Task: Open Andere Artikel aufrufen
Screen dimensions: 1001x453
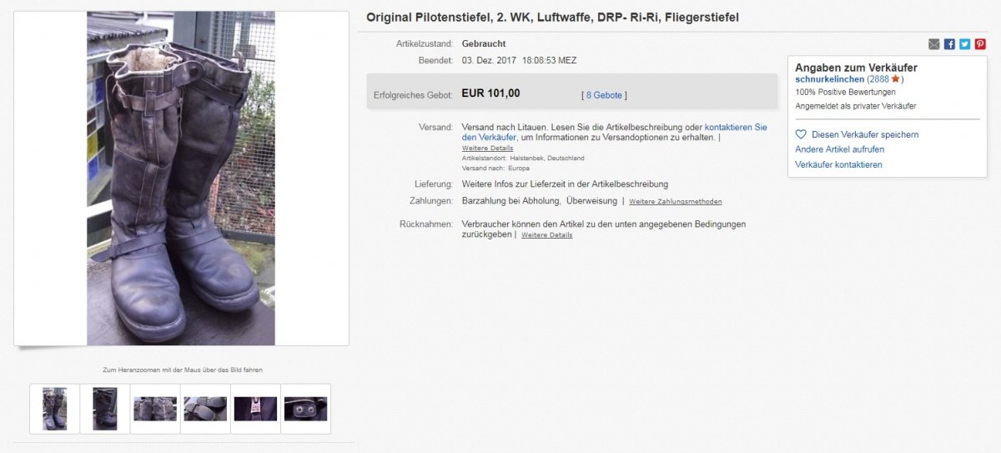Action: pos(840,149)
